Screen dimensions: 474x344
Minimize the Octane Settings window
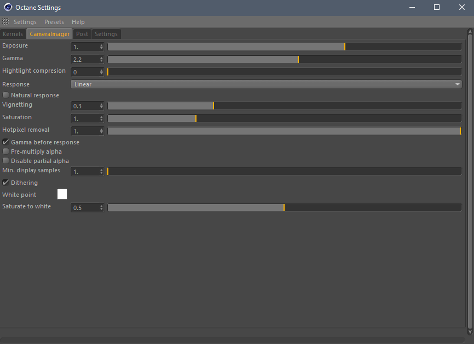click(412, 7)
